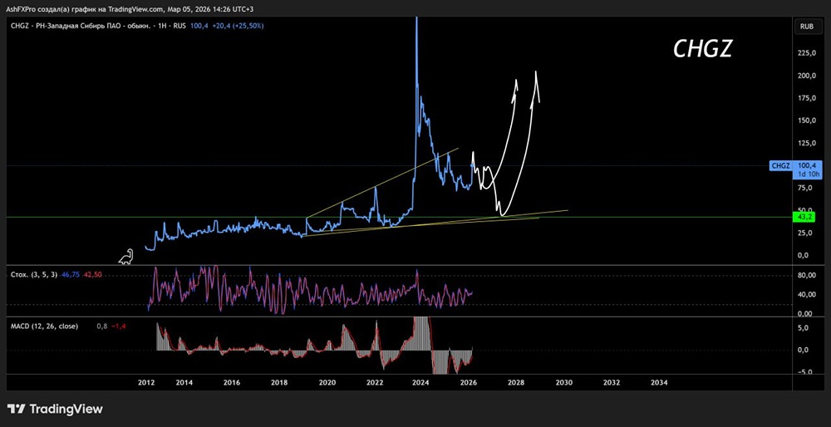The height and width of the screenshot is (427, 831).
Task: Click the AshFXPro author header text
Action: click(x=130, y=9)
